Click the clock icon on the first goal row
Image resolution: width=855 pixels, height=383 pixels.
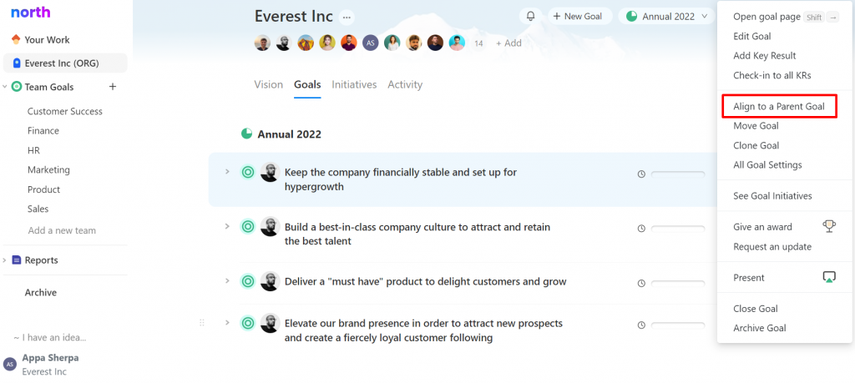click(641, 174)
